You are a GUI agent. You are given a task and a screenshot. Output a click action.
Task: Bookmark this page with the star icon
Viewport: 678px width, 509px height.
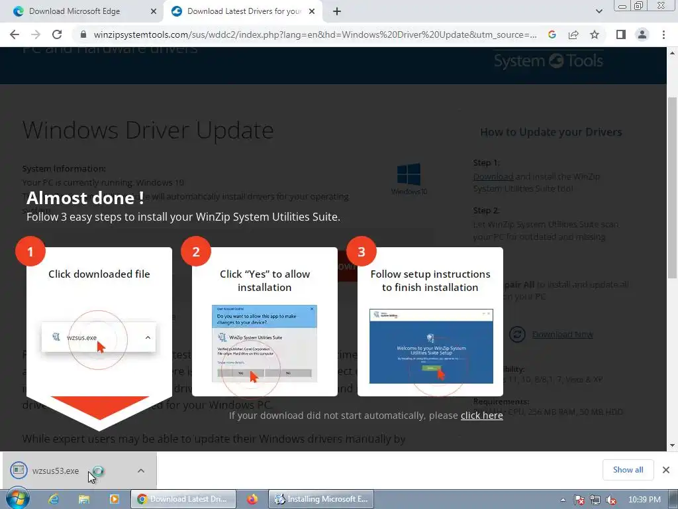pyautogui.click(x=595, y=34)
